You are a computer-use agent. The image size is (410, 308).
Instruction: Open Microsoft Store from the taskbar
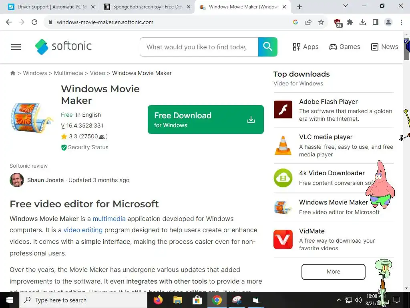point(197,300)
